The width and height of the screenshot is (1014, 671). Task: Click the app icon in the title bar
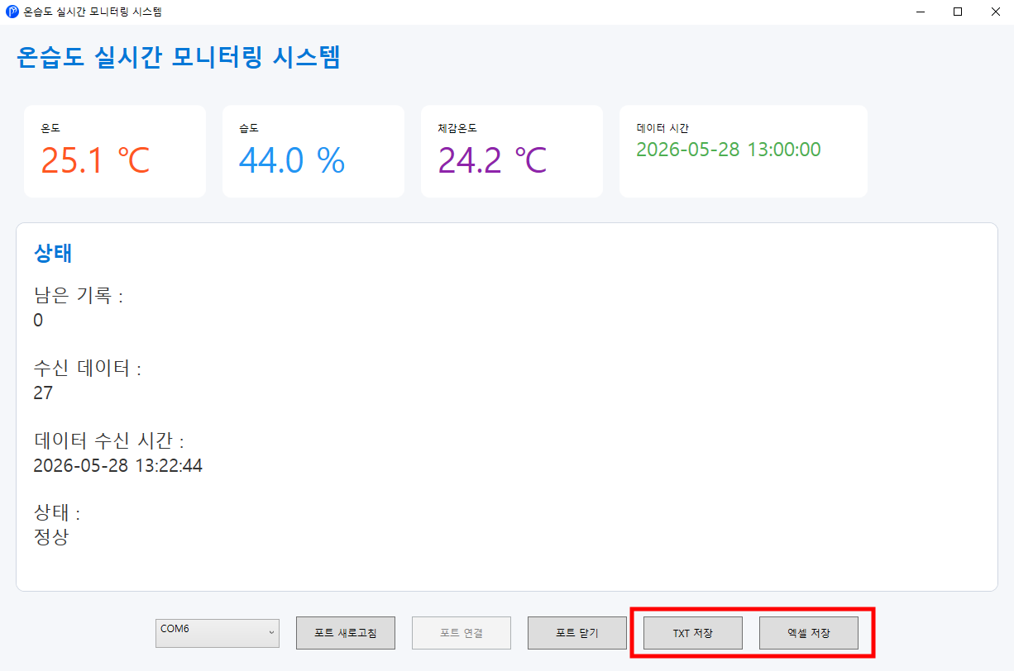[12, 12]
